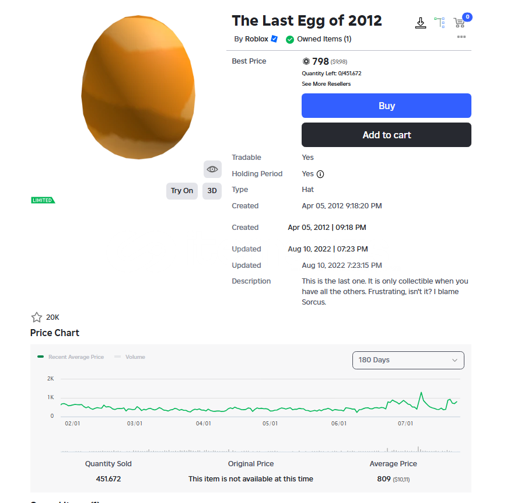Toggle Recent Average Price series in legend

pyautogui.click(x=71, y=357)
